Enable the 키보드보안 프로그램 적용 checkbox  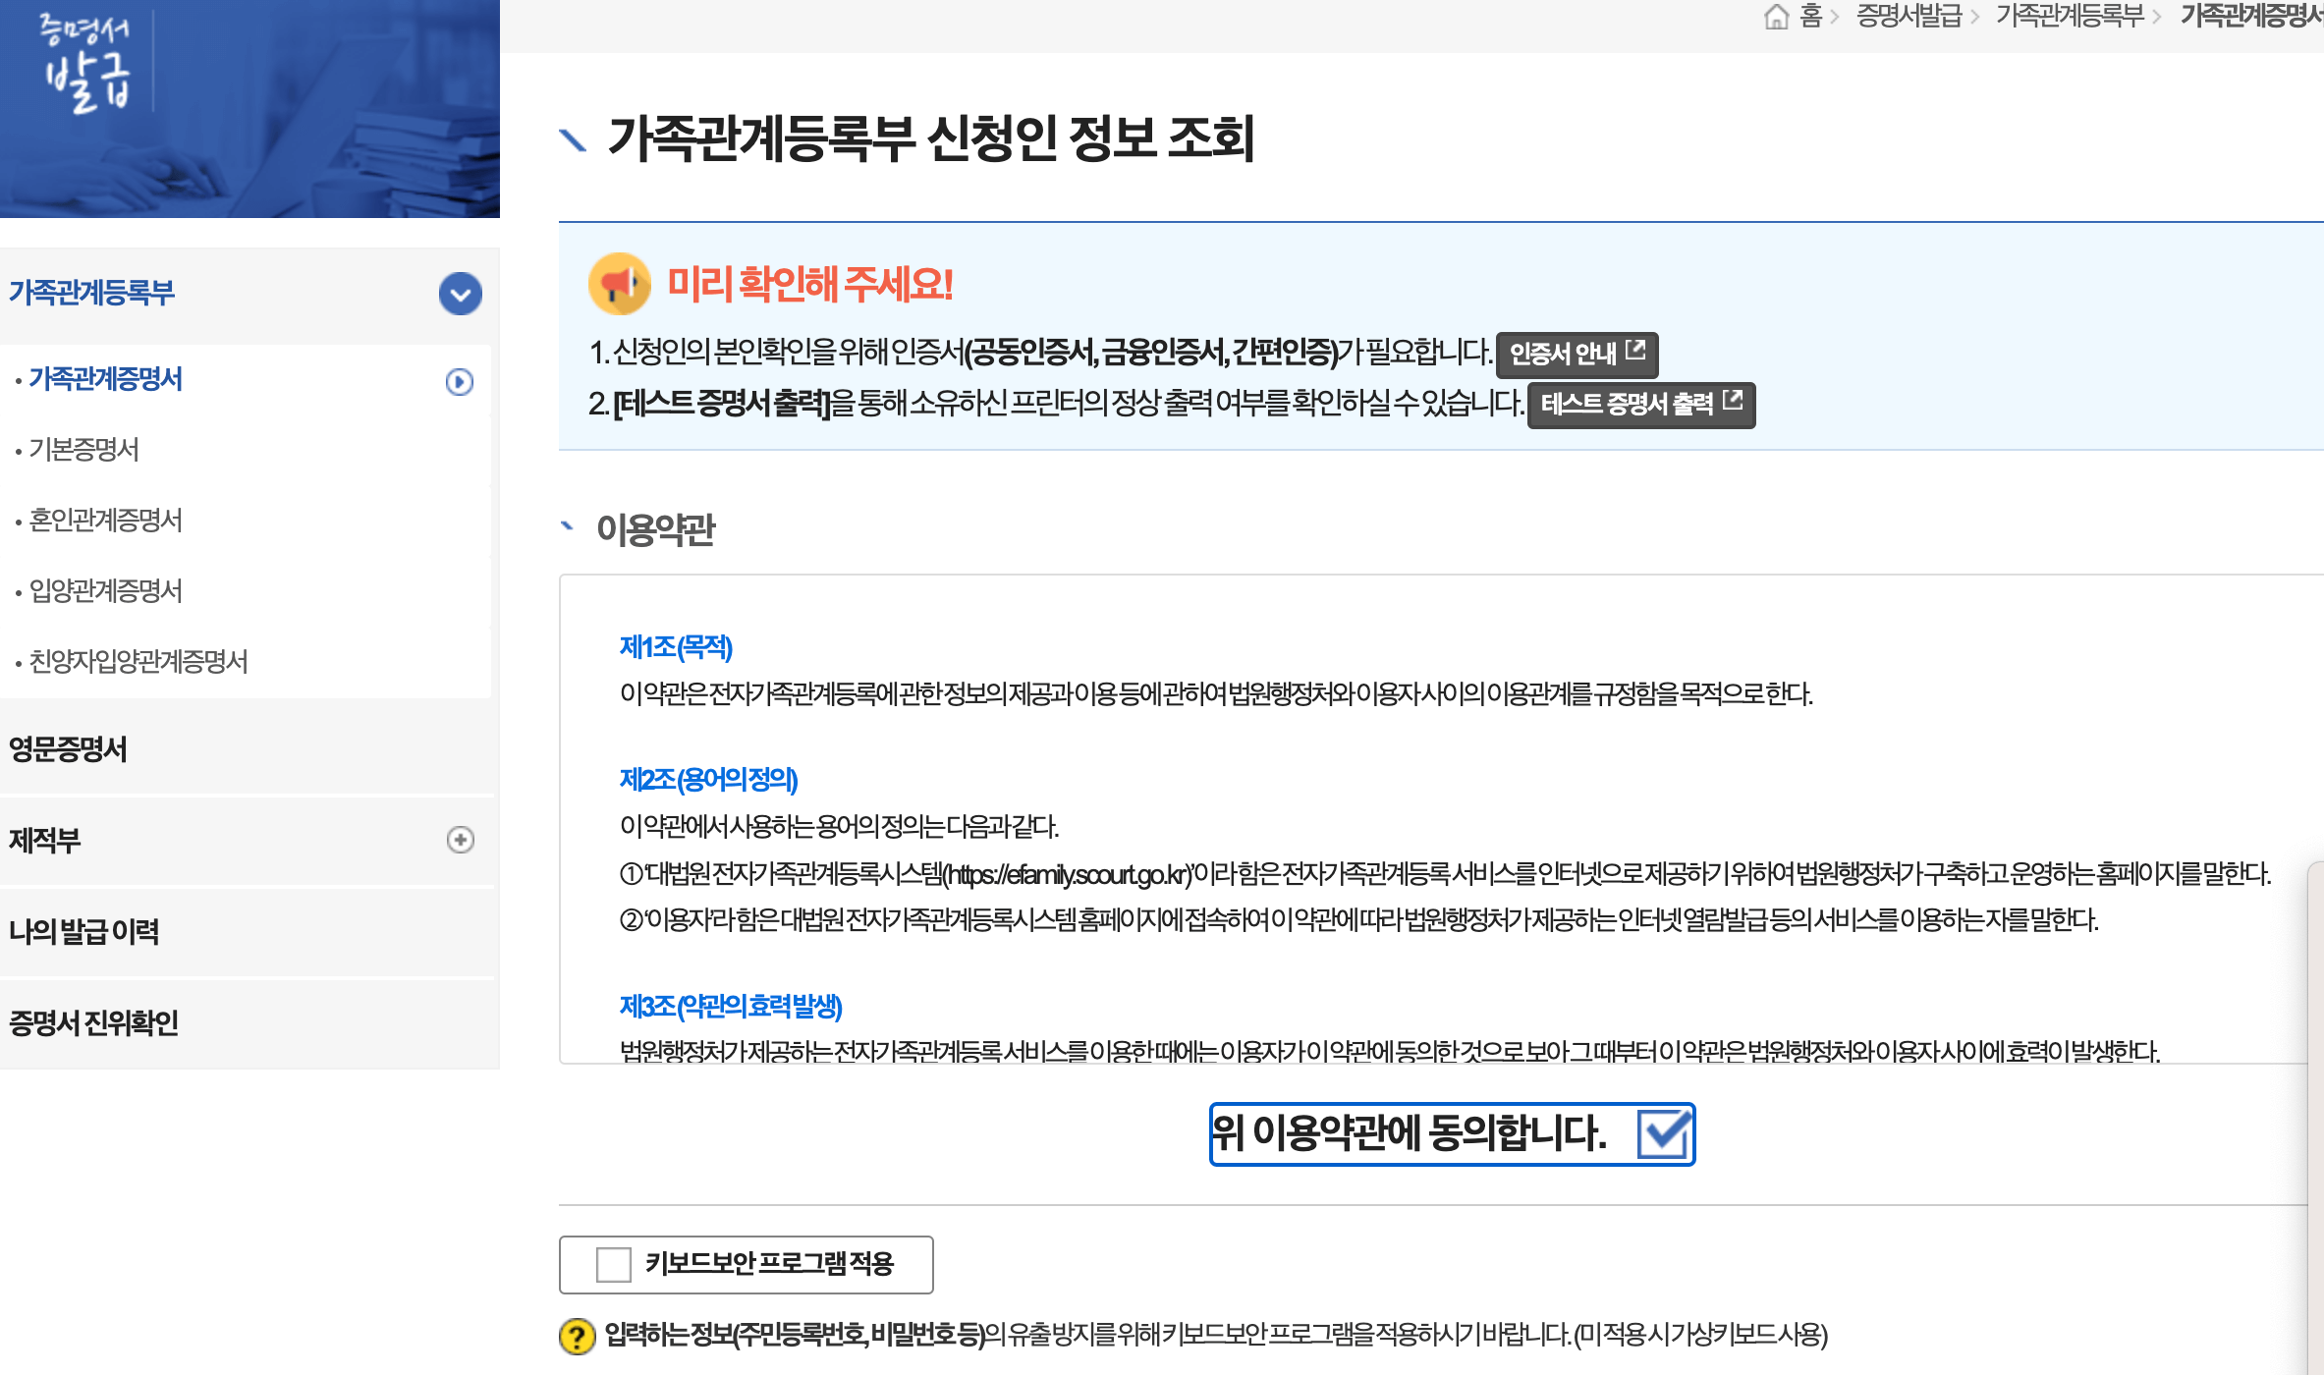tap(614, 1265)
